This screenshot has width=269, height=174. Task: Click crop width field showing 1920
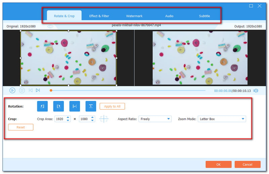60,119
